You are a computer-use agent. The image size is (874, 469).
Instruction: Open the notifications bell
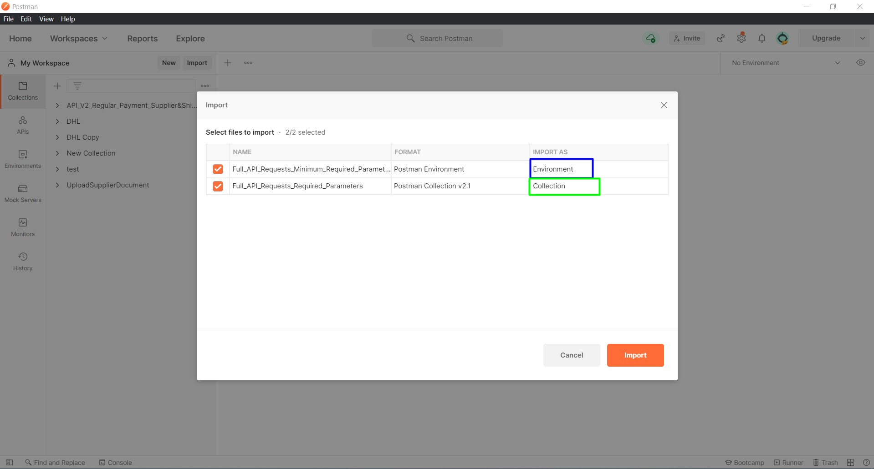point(762,39)
